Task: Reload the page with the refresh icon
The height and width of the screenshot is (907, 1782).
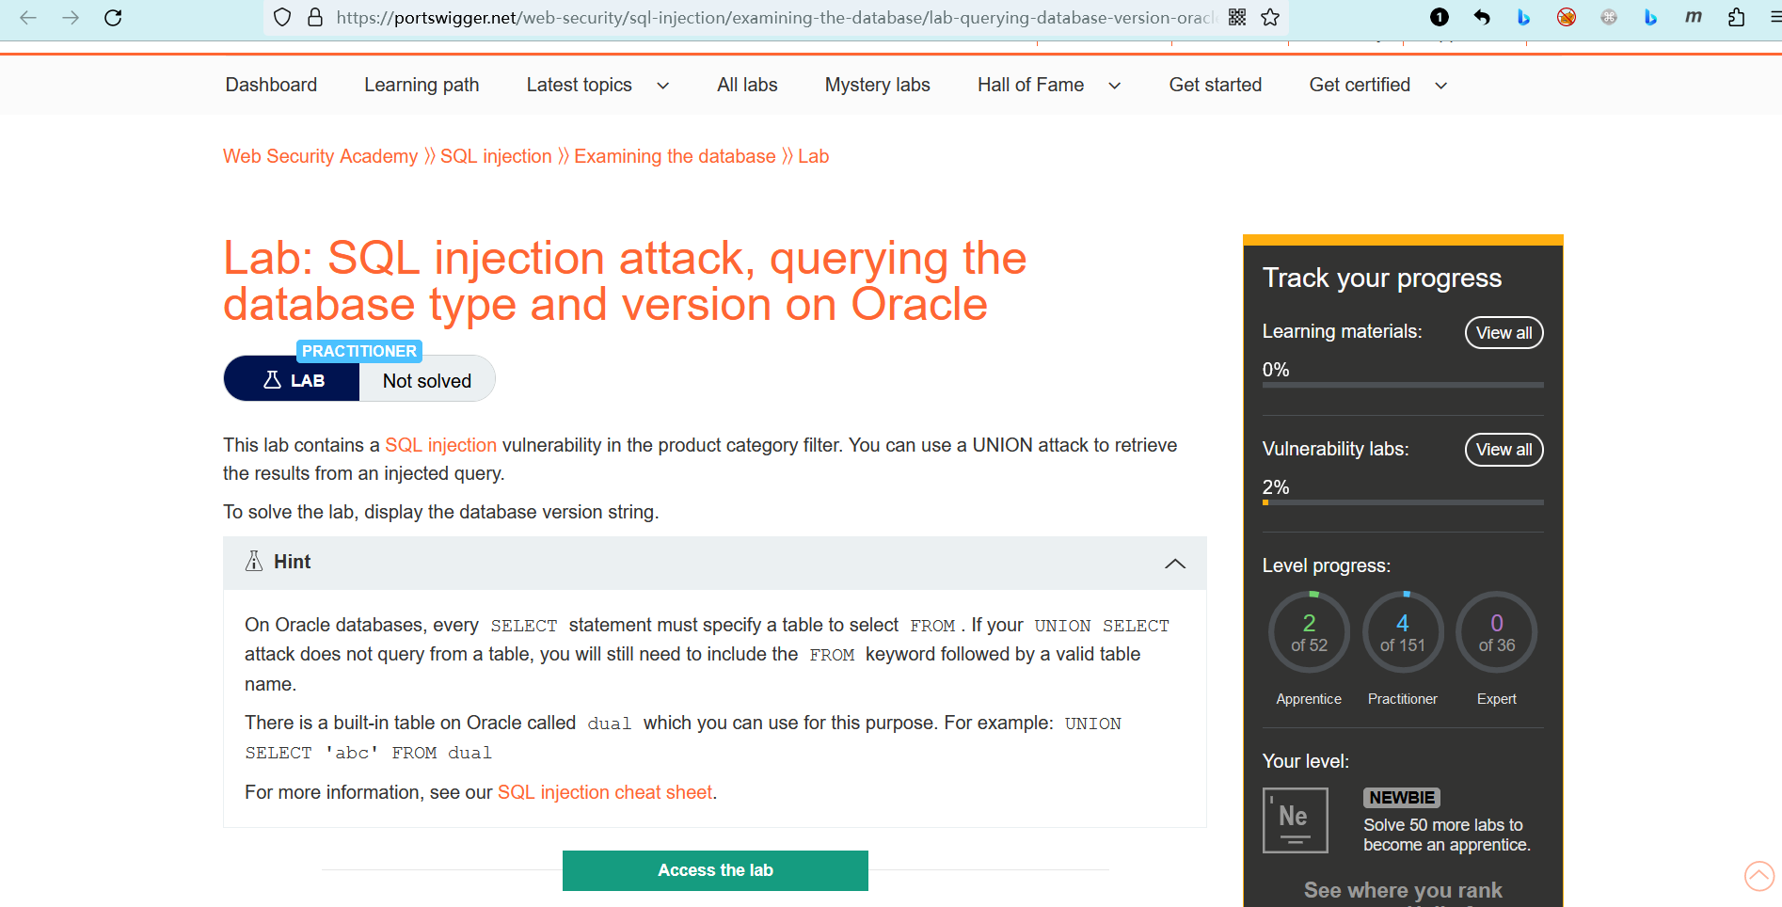Action: click(113, 17)
